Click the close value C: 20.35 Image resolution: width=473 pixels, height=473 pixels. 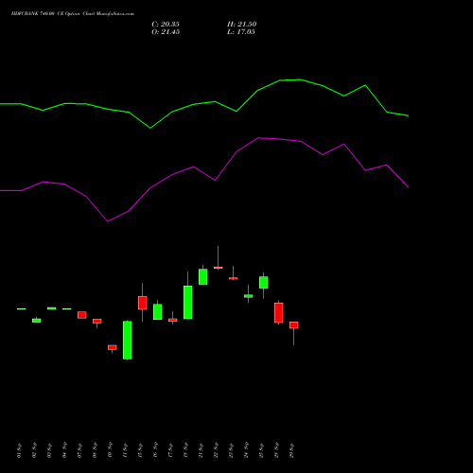tap(166, 25)
